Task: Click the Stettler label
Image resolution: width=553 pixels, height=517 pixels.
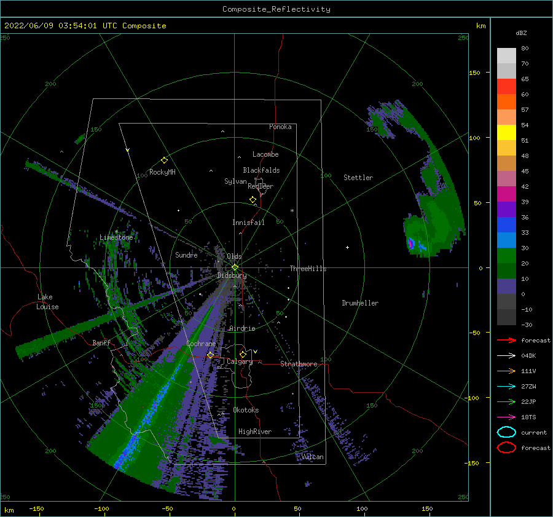Action: pos(358,178)
